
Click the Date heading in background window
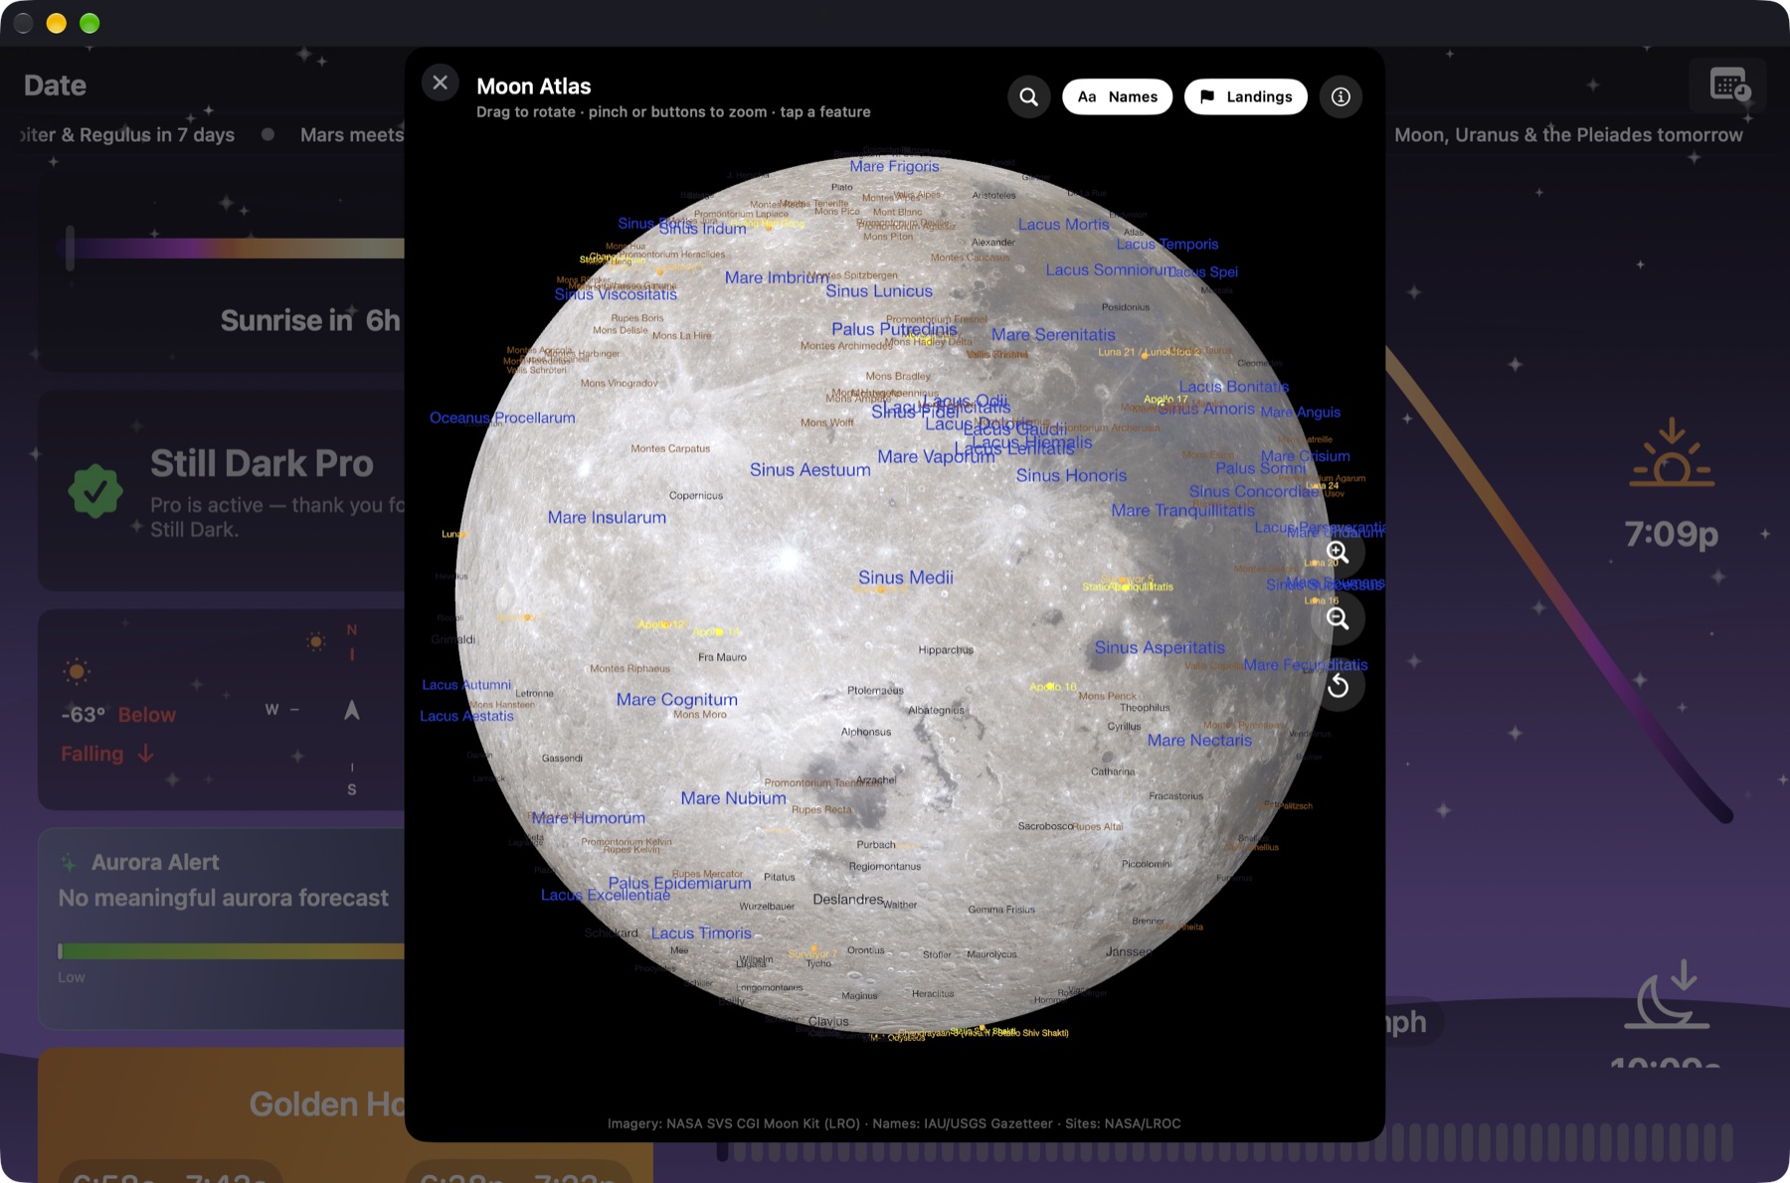[x=56, y=85]
